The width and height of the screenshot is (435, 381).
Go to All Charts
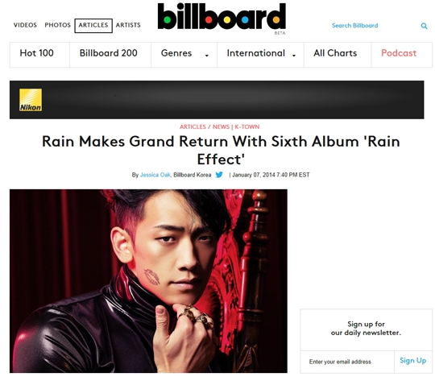tap(335, 53)
